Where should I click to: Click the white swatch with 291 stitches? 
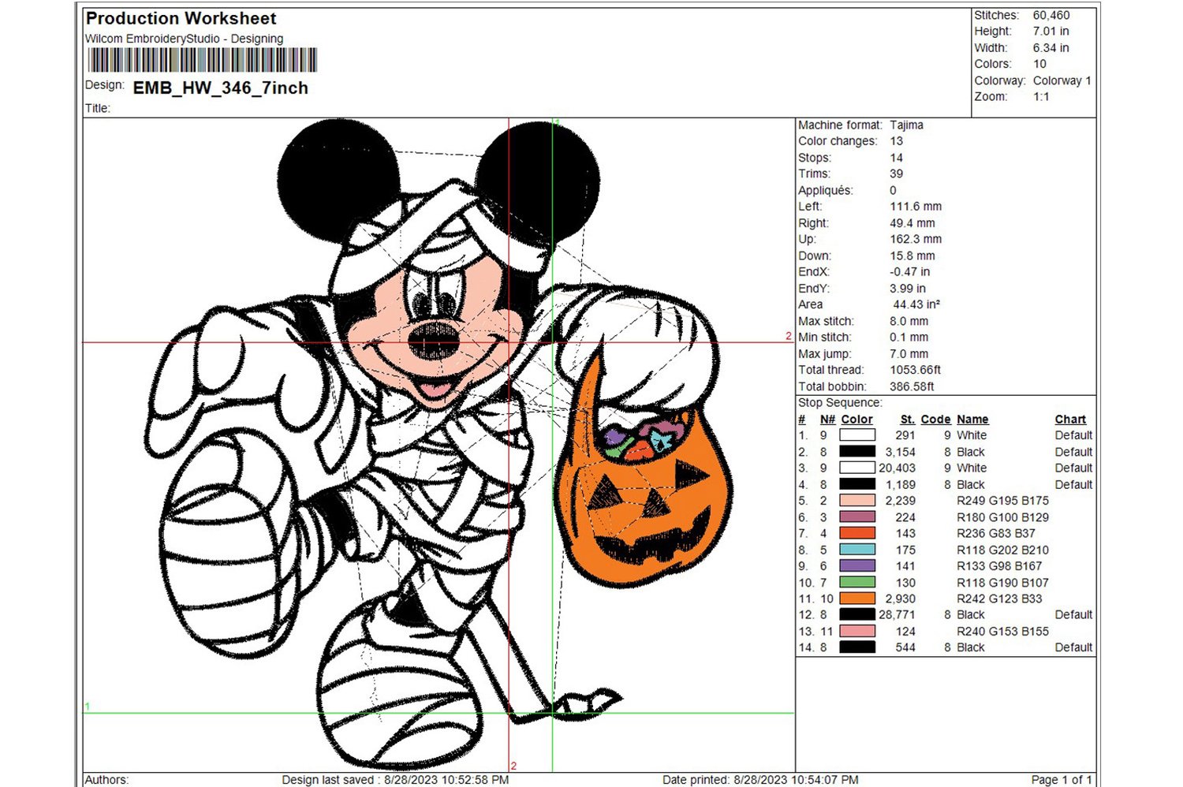click(x=857, y=435)
